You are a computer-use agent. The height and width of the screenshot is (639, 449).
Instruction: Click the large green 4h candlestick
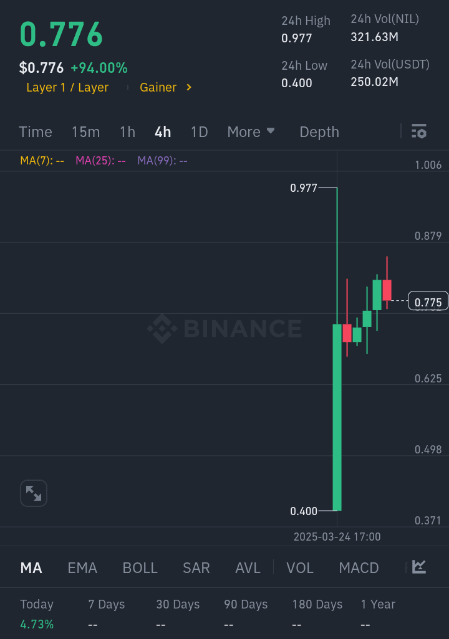[337, 417]
